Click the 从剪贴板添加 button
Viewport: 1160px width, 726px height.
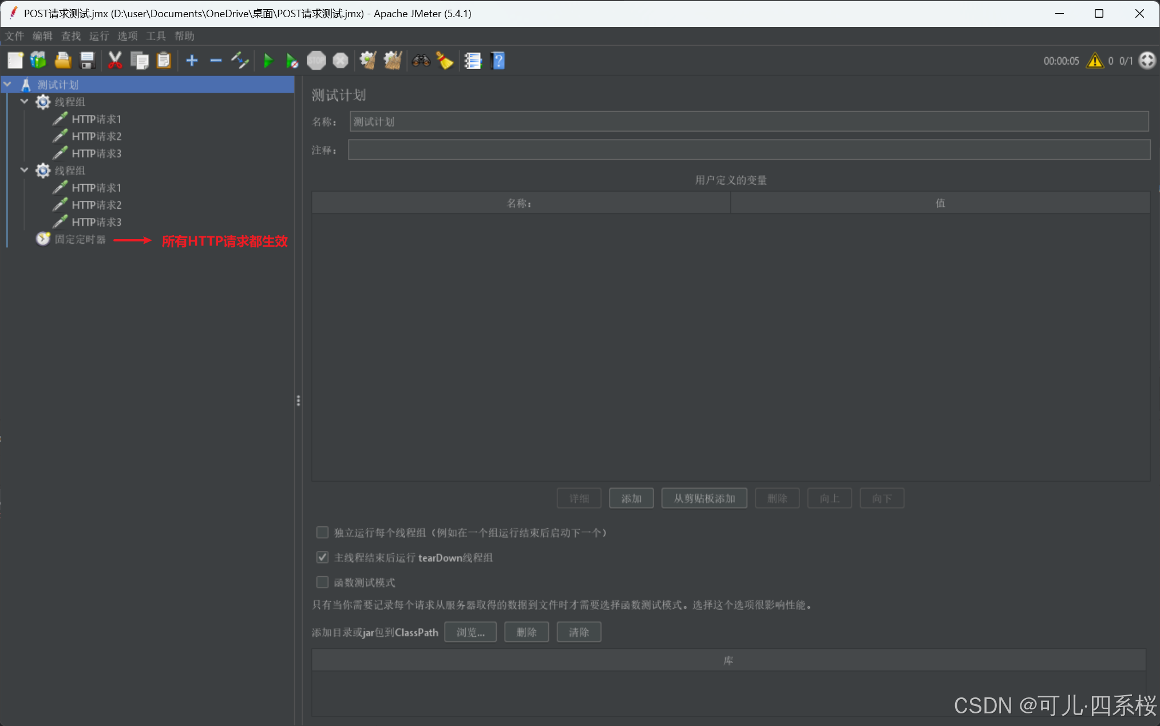pos(704,498)
